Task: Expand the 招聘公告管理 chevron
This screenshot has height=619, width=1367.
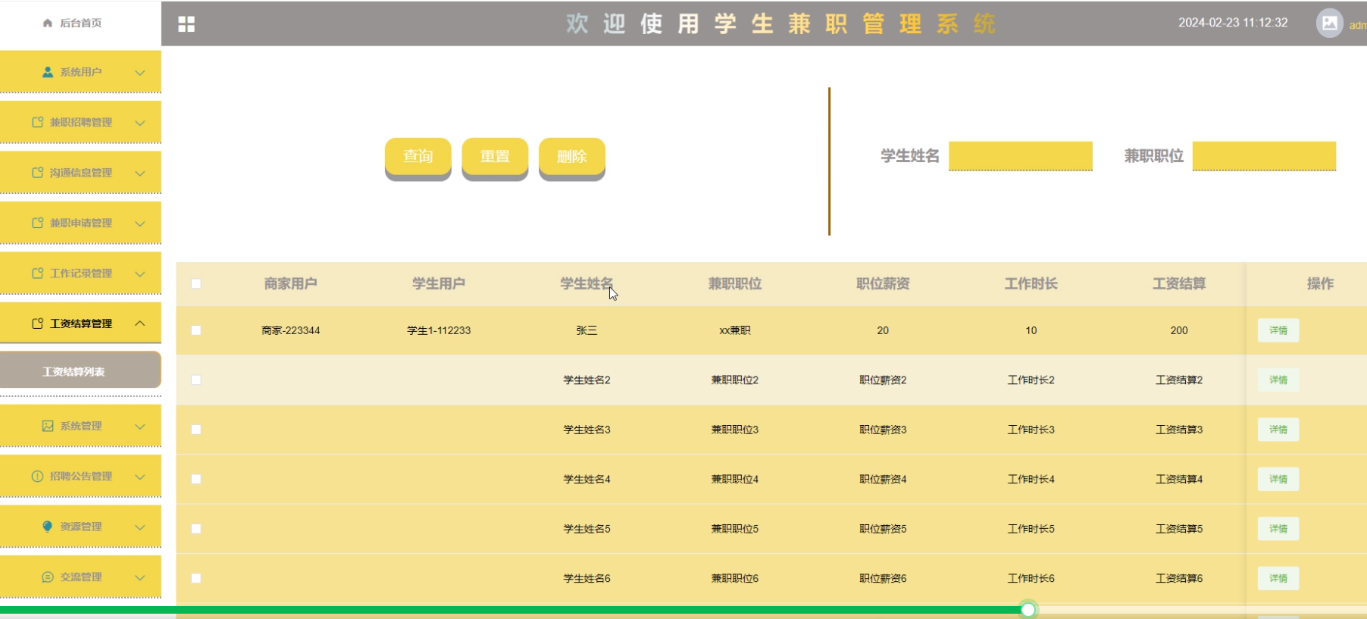Action: click(x=140, y=477)
